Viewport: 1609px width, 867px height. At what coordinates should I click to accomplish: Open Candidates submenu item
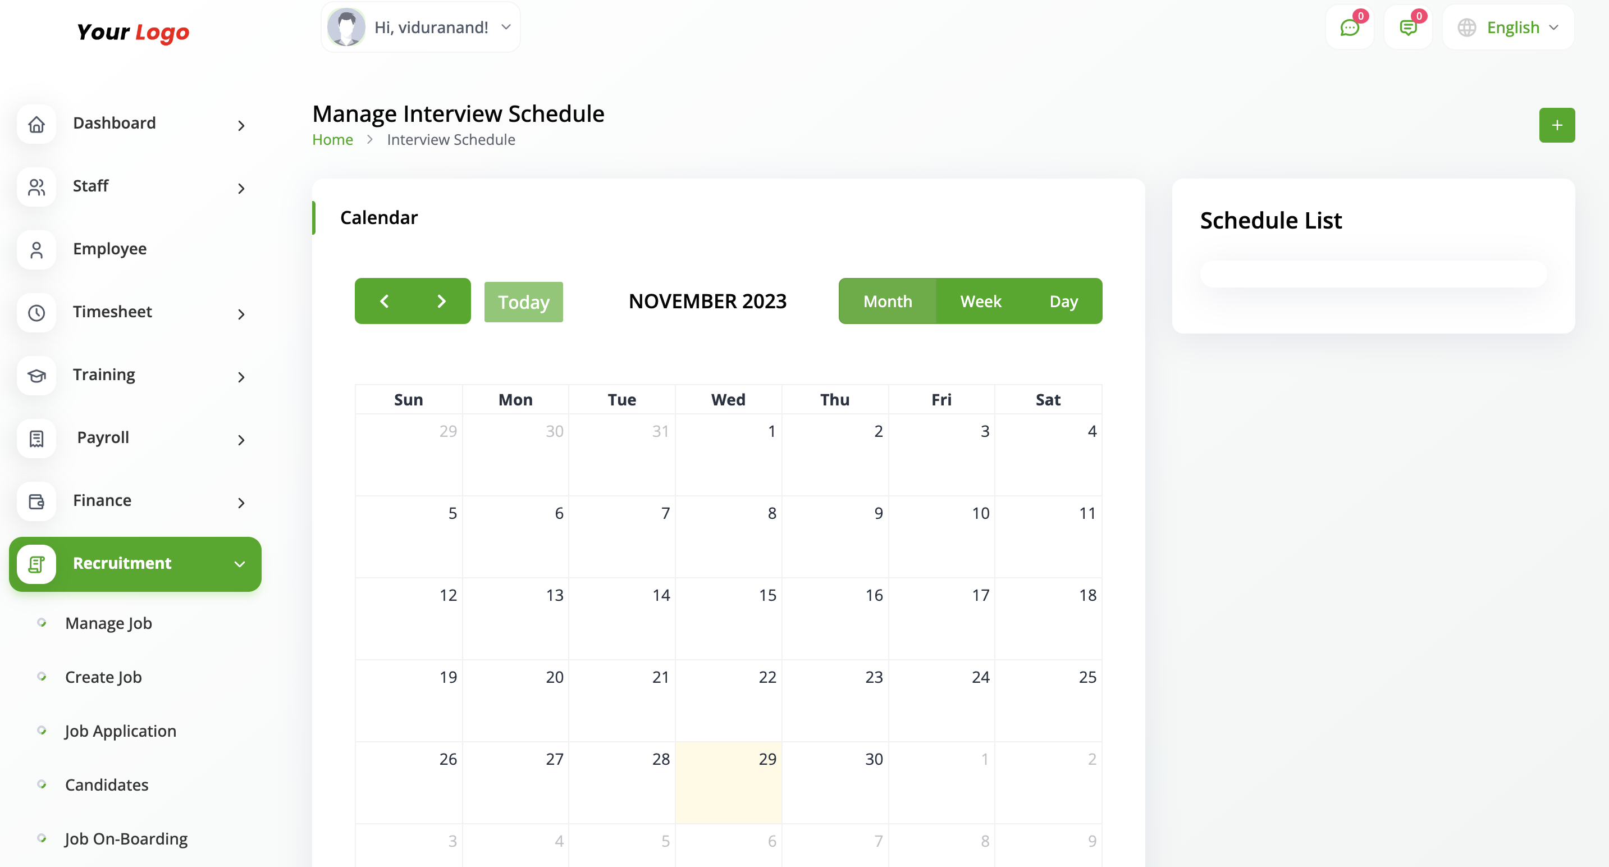tap(107, 784)
